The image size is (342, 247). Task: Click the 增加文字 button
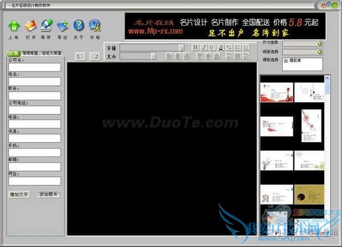click(x=19, y=195)
